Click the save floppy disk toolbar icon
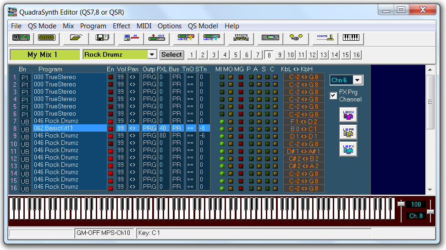The image size is (446, 250). tap(102, 38)
